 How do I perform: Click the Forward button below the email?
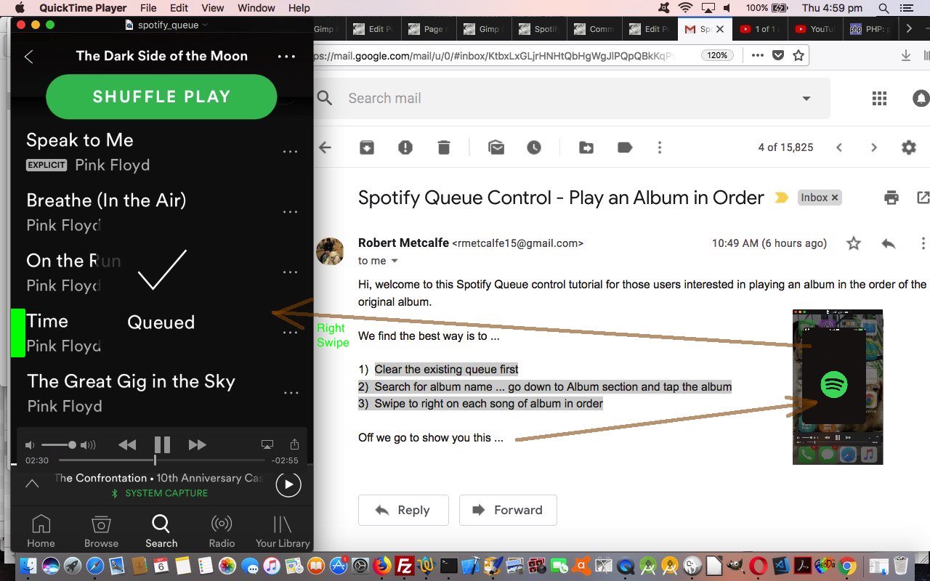508,510
